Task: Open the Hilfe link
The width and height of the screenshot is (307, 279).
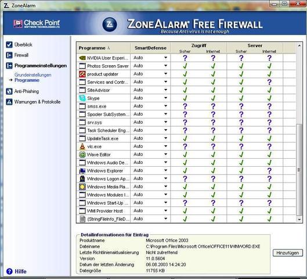Action: tap(20, 271)
